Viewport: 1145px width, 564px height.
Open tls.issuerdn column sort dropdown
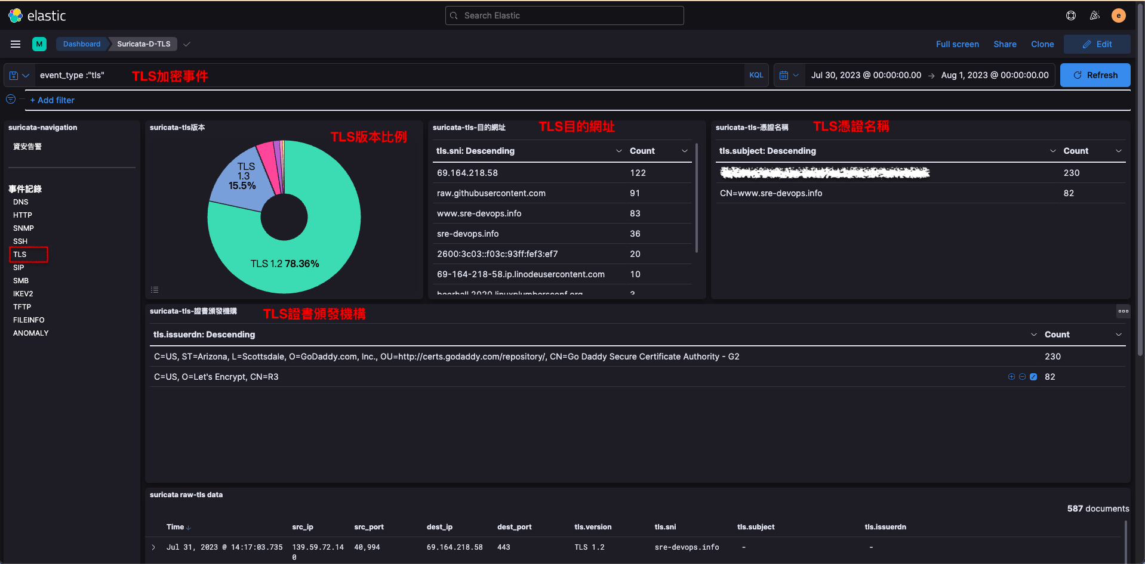point(1034,334)
